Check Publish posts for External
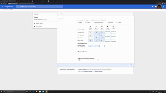166x93 pixels. (x=113, y=40)
